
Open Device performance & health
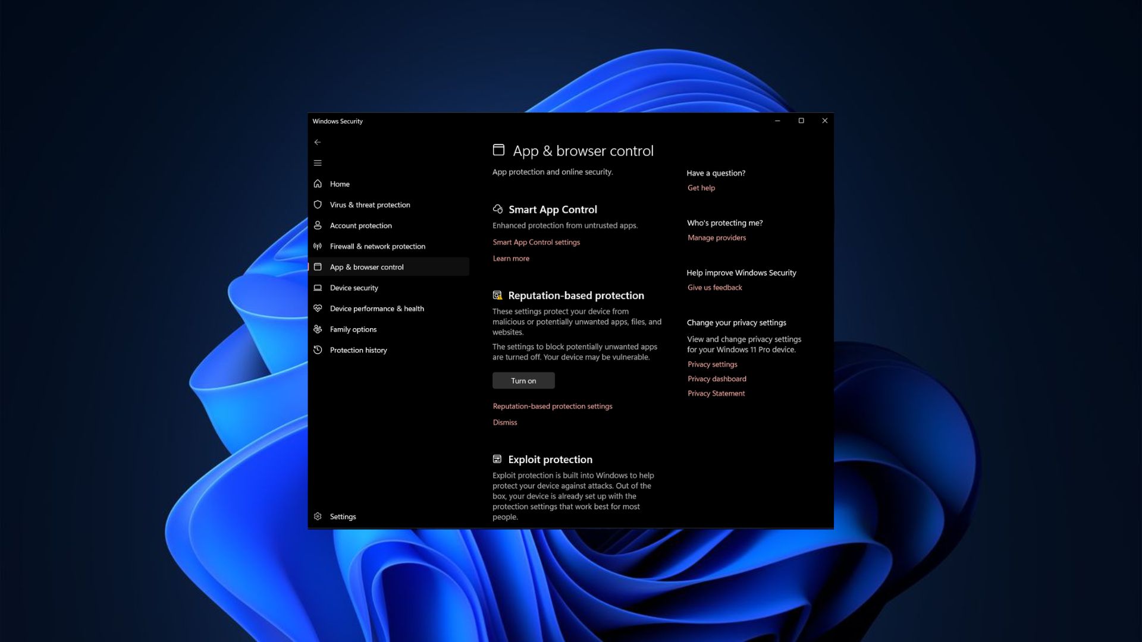[389, 309]
